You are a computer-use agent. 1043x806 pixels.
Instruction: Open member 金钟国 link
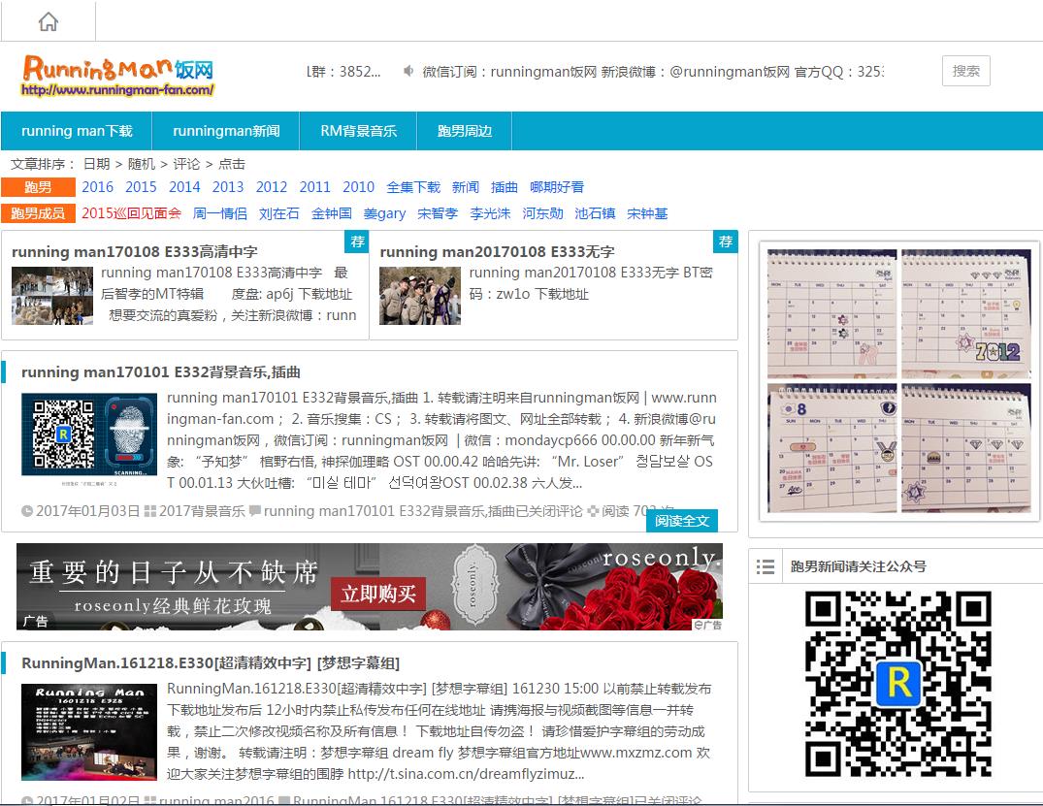(x=331, y=213)
